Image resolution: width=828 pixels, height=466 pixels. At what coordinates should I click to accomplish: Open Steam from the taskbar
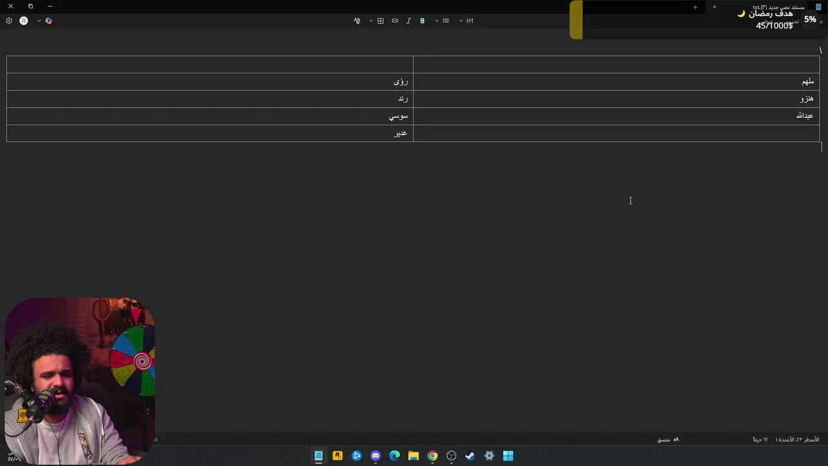point(470,456)
